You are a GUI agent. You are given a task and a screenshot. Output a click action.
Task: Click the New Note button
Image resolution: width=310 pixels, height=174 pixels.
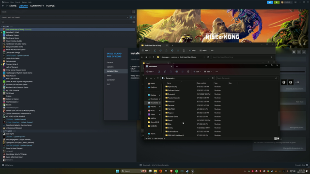click(x=299, y=102)
